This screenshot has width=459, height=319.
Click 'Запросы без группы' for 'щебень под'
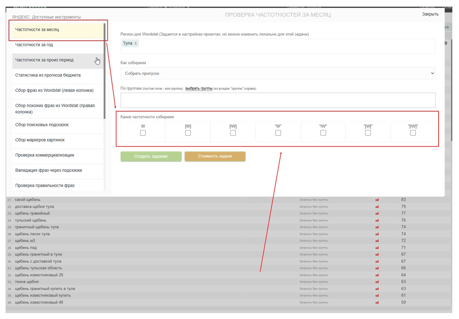tap(314, 248)
